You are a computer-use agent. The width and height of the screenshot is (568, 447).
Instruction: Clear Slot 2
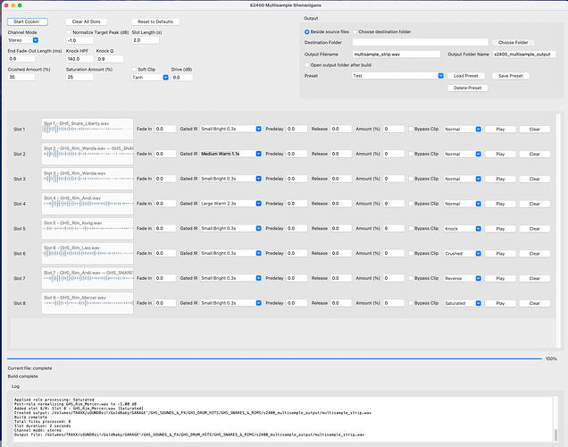(535, 154)
